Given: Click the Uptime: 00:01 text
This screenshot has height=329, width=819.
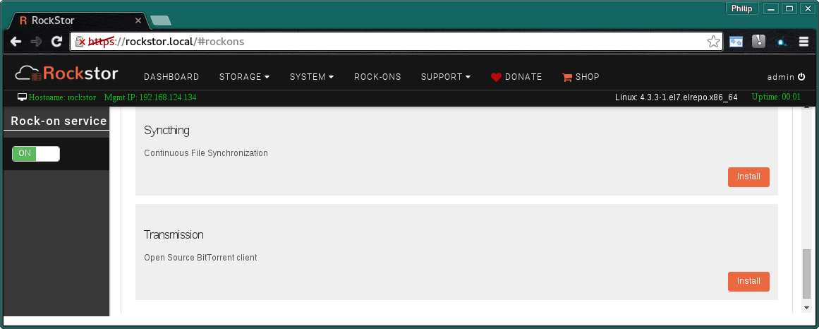Looking at the screenshot, I should coord(776,97).
